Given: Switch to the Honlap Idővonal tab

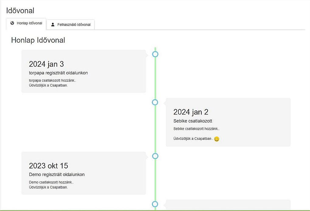Looking at the screenshot, I should 26,23.
